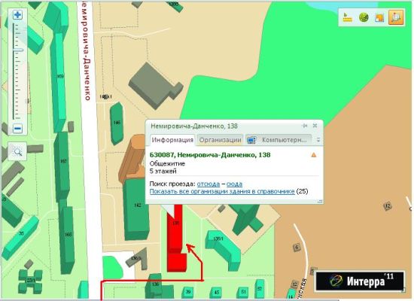
Task: Select the red highlighted building 138
Action: [175, 238]
